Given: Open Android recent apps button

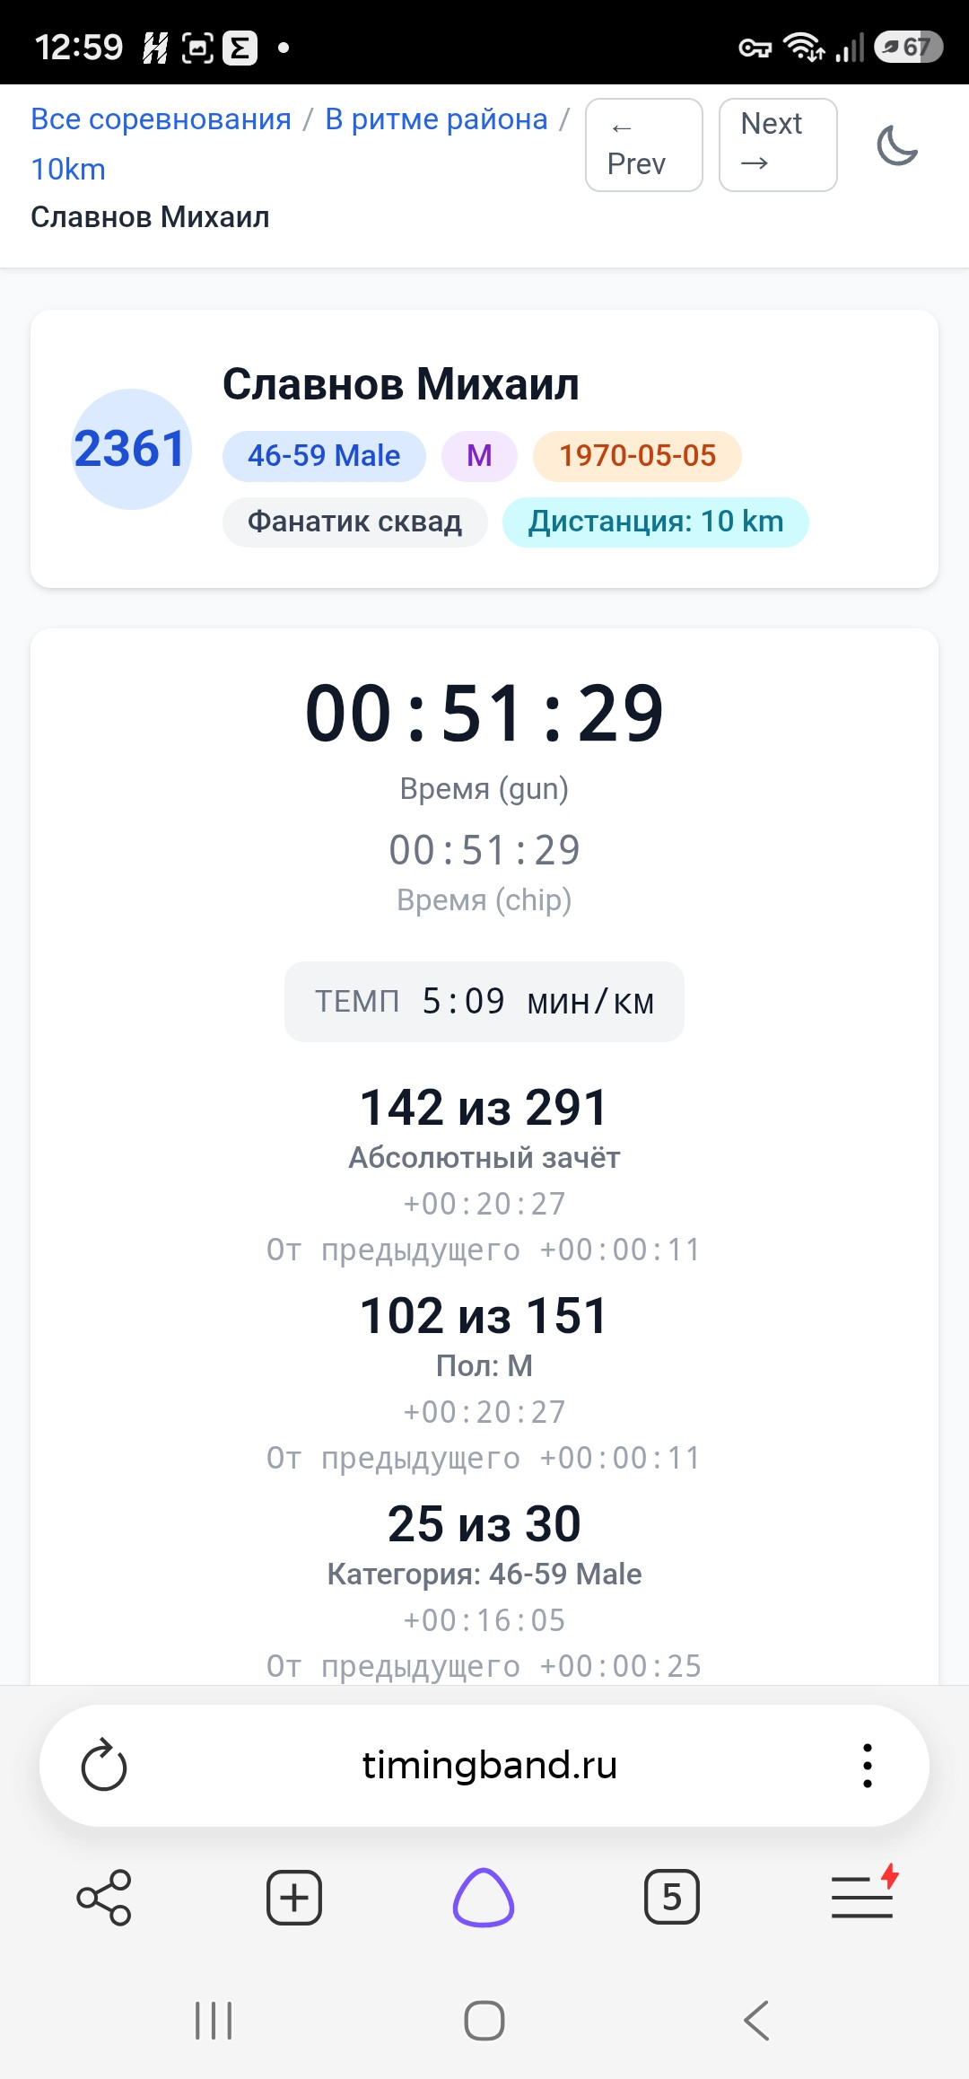Looking at the screenshot, I should pyautogui.click(x=214, y=2021).
